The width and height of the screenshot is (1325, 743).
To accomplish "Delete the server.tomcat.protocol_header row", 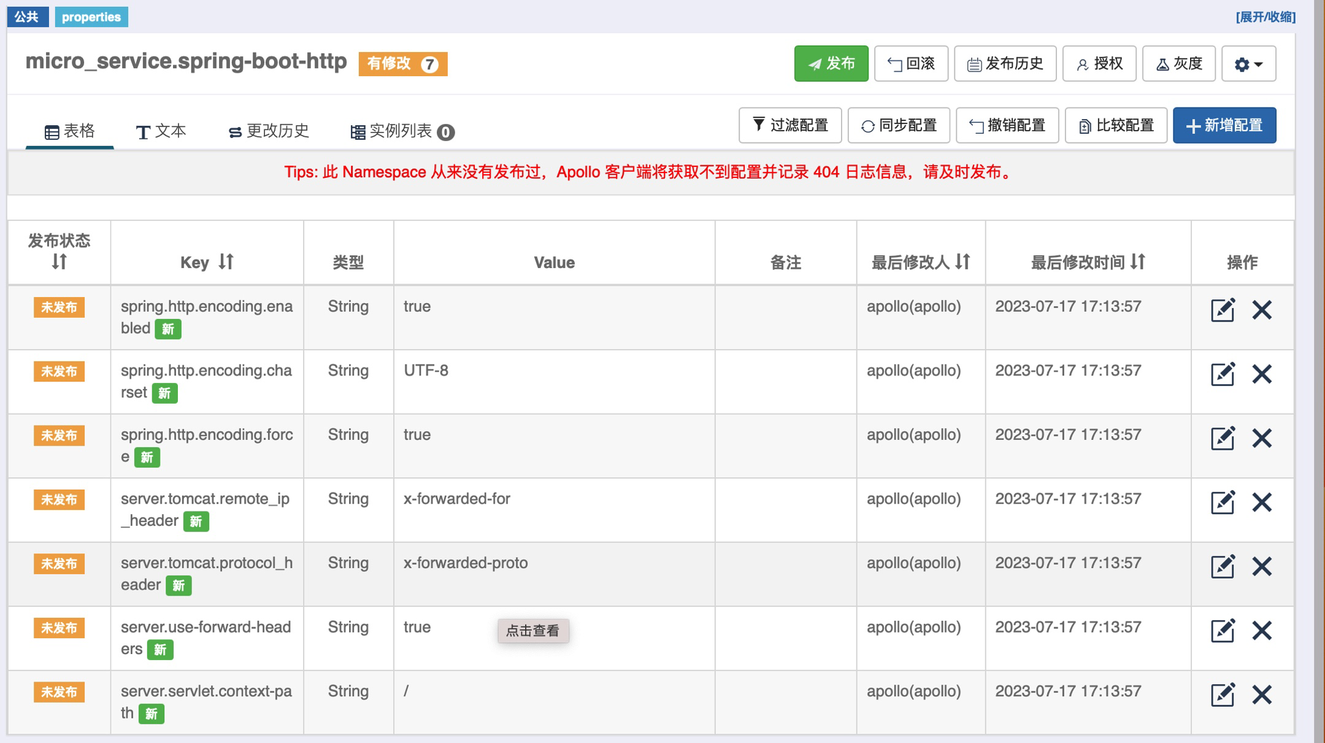I will (x=1262, y=566).
